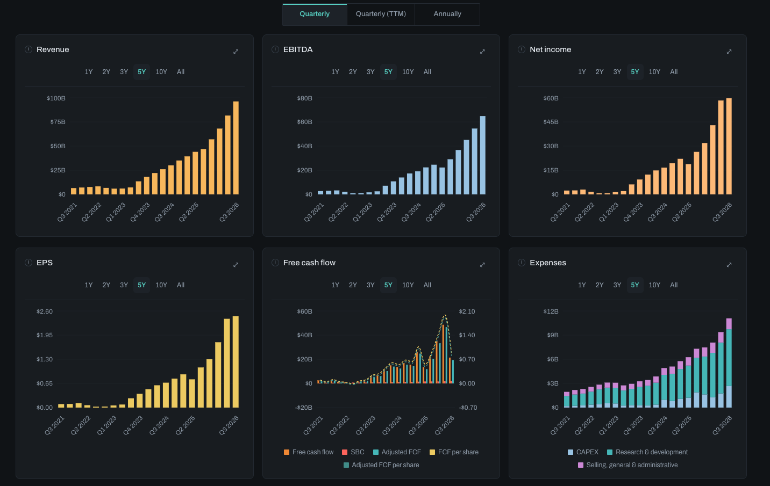Open the Free cash flow info icon

point(275,263)
